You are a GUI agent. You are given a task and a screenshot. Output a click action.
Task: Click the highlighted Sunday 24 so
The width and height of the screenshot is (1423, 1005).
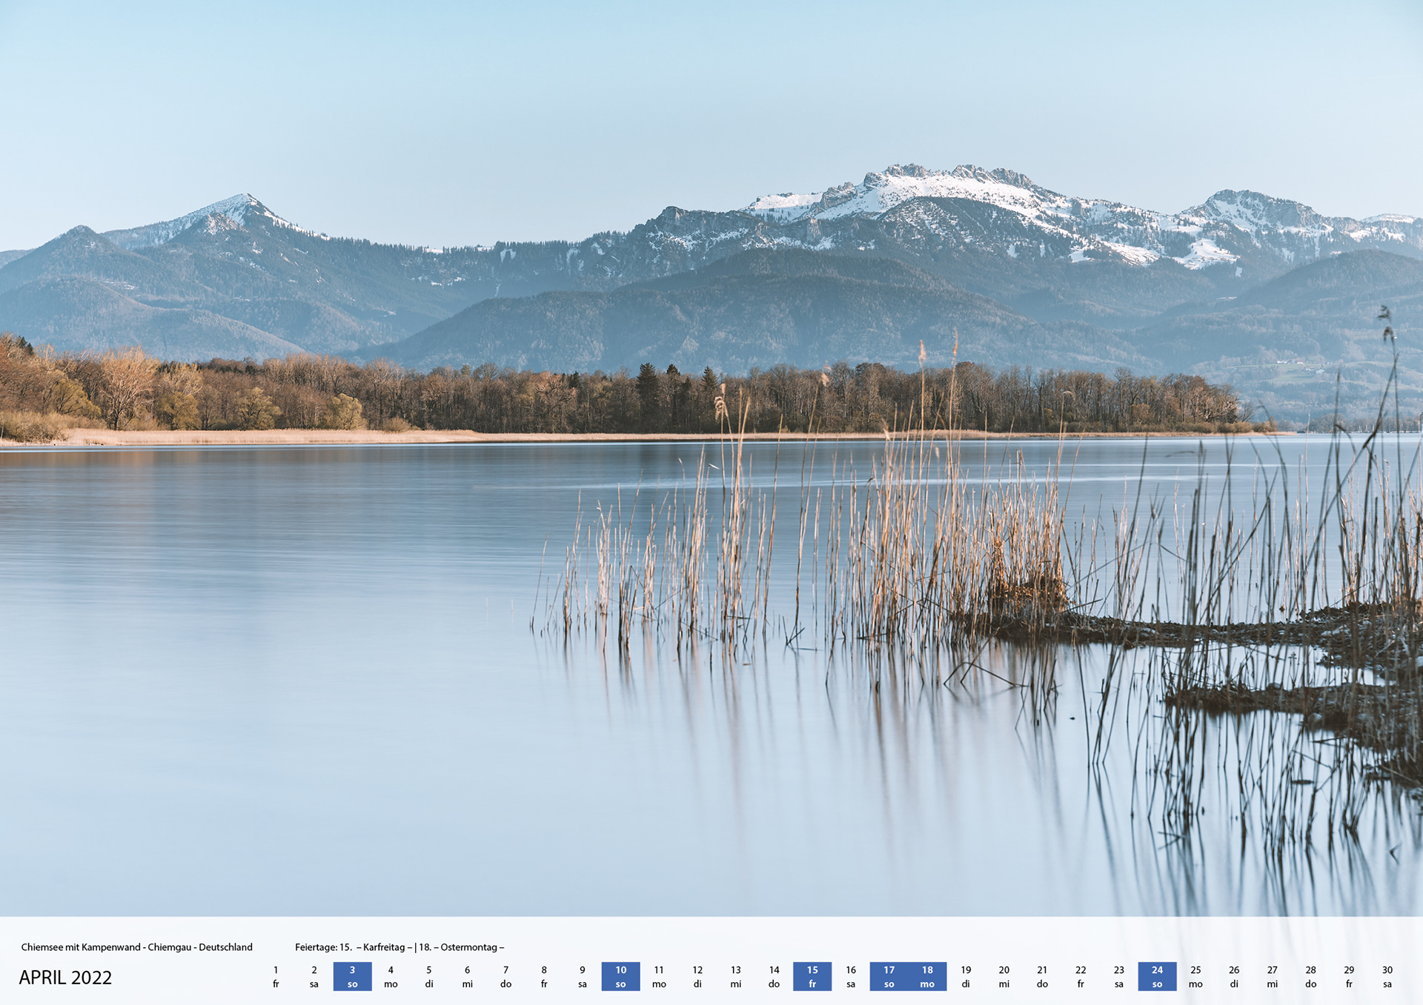coord(1158,977)
